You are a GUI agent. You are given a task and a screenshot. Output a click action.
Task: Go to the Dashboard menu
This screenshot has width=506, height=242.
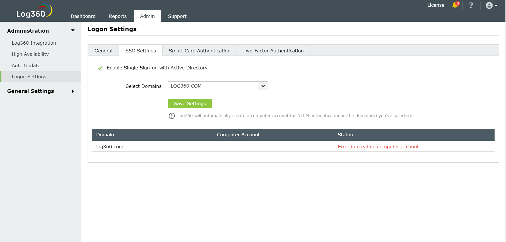[x=83, y=16]
